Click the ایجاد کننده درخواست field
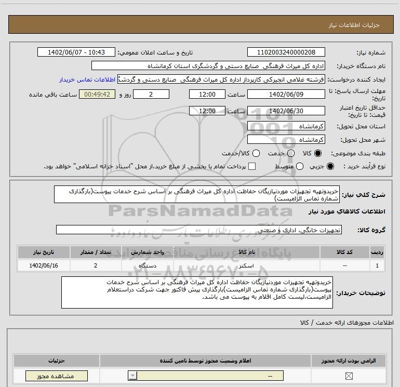The width and height of the screenshot is (400, 387). coord(221,79)
